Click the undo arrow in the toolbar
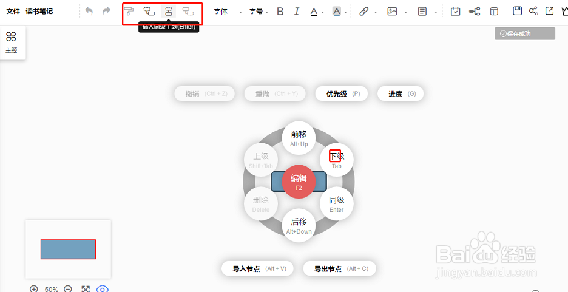568x292 pixels. coord(89,11)
